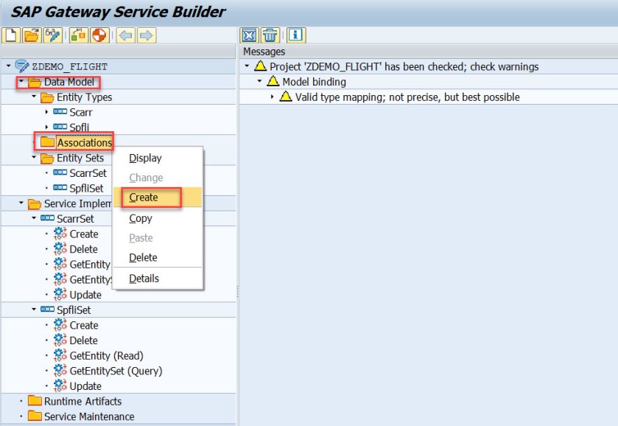The image size is (618, 426).
Task: Click the Generate Runtime Objects icon
Action: coord(99,35)
